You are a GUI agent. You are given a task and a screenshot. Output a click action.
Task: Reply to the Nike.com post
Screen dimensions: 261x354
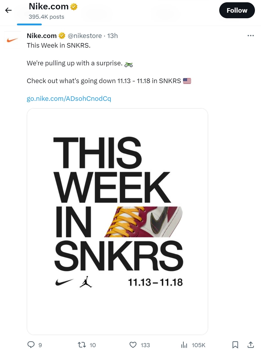pos(32,345)
